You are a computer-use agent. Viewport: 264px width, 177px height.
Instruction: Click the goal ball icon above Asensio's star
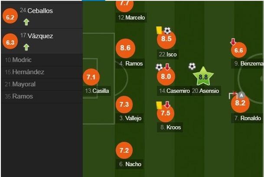point(192,66)
